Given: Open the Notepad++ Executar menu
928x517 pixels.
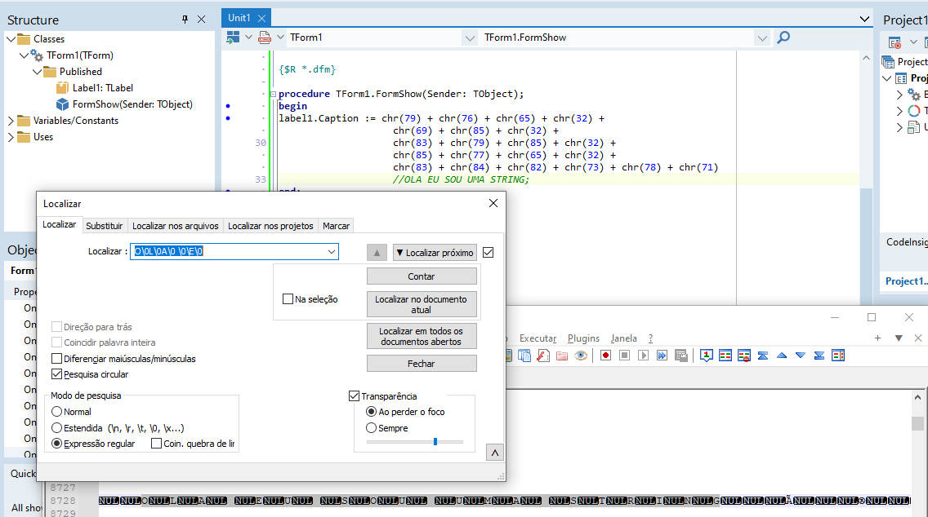Looking at the screenshot, I should click(538, 338).
